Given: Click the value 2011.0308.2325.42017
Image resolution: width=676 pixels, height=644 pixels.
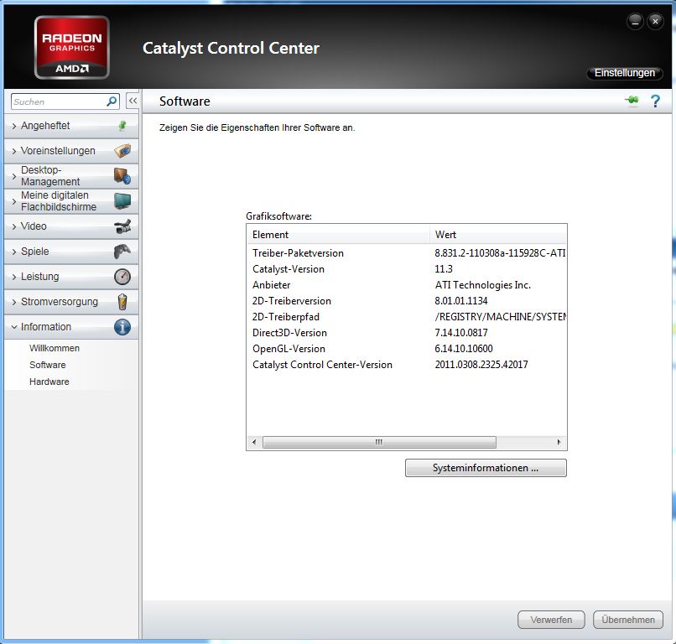Looking at the screenshot, I should (481, 365).
